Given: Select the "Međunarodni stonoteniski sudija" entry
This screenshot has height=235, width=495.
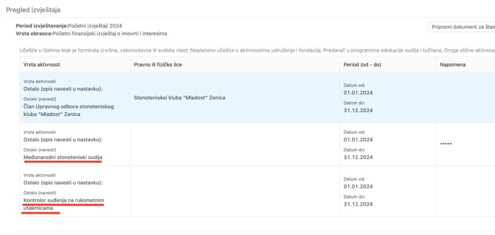Looking at the screenshot, I should point(63,157).
